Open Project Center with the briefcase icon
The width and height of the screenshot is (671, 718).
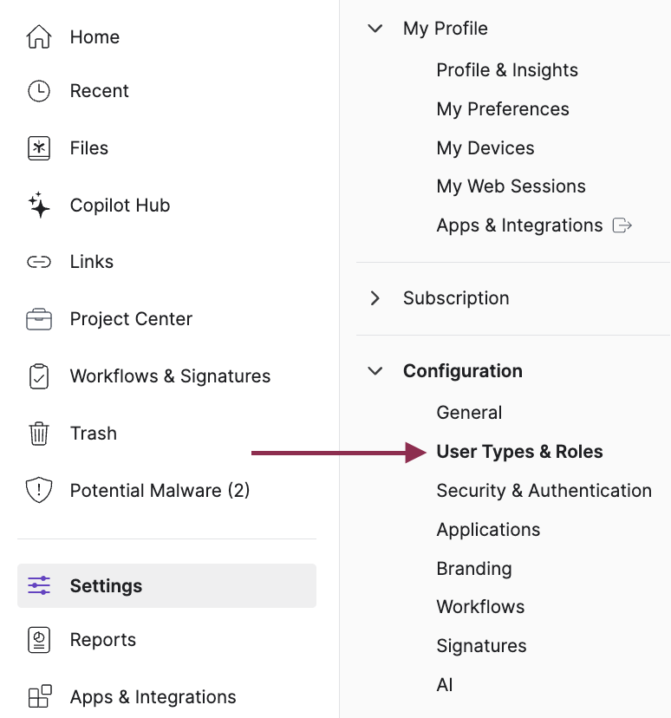[x=39, y=318]
